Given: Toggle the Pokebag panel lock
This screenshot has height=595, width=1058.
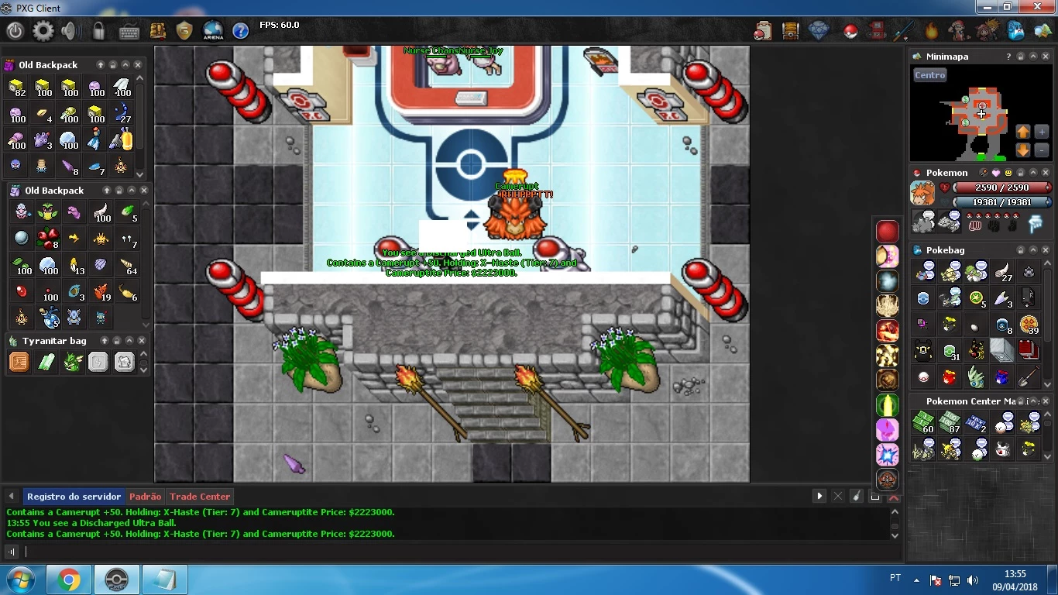Looking at the screenshot, I should click(x=1021, y=250).
